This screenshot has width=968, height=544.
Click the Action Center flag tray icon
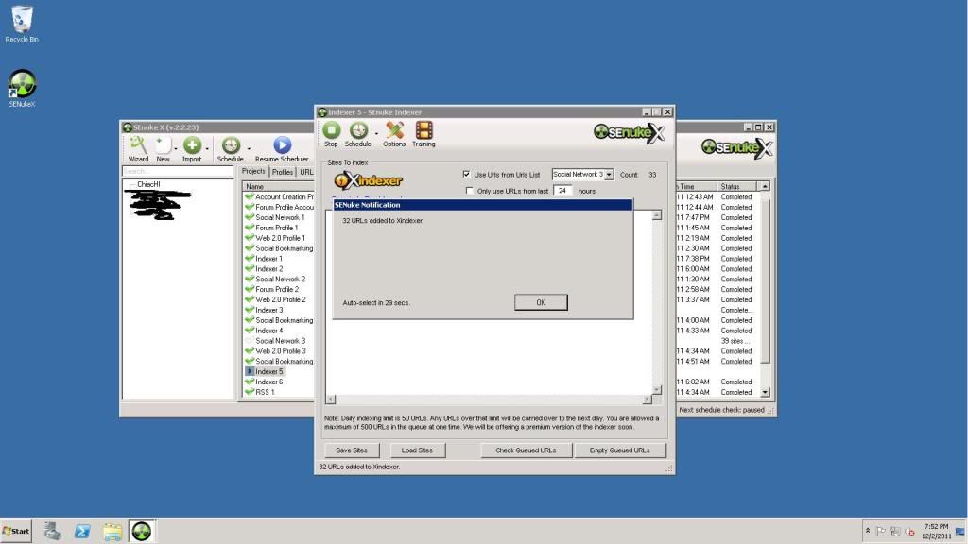pyautogui.click(x=881, y=531)
